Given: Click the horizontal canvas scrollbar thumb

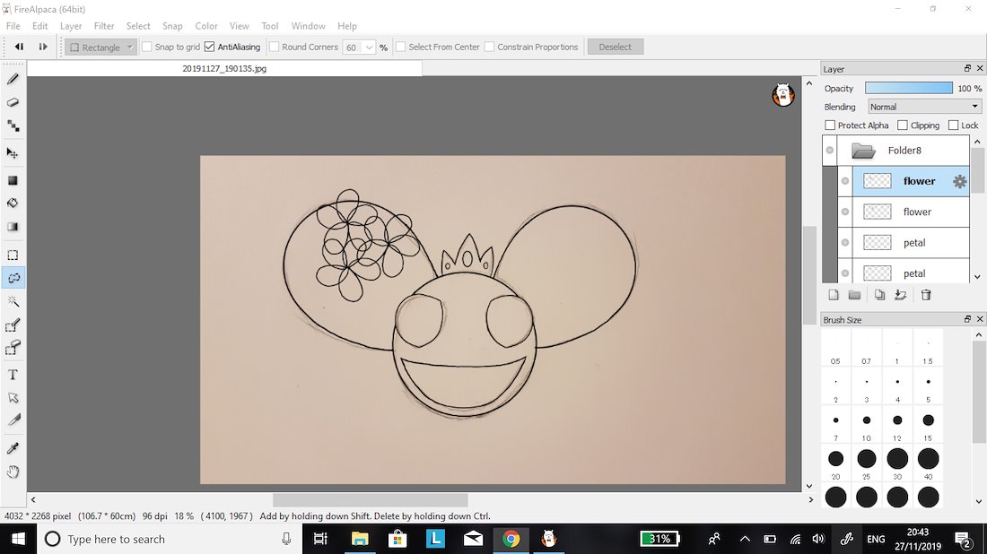Looking at the screenshot, I should click(x=370, y=500).
